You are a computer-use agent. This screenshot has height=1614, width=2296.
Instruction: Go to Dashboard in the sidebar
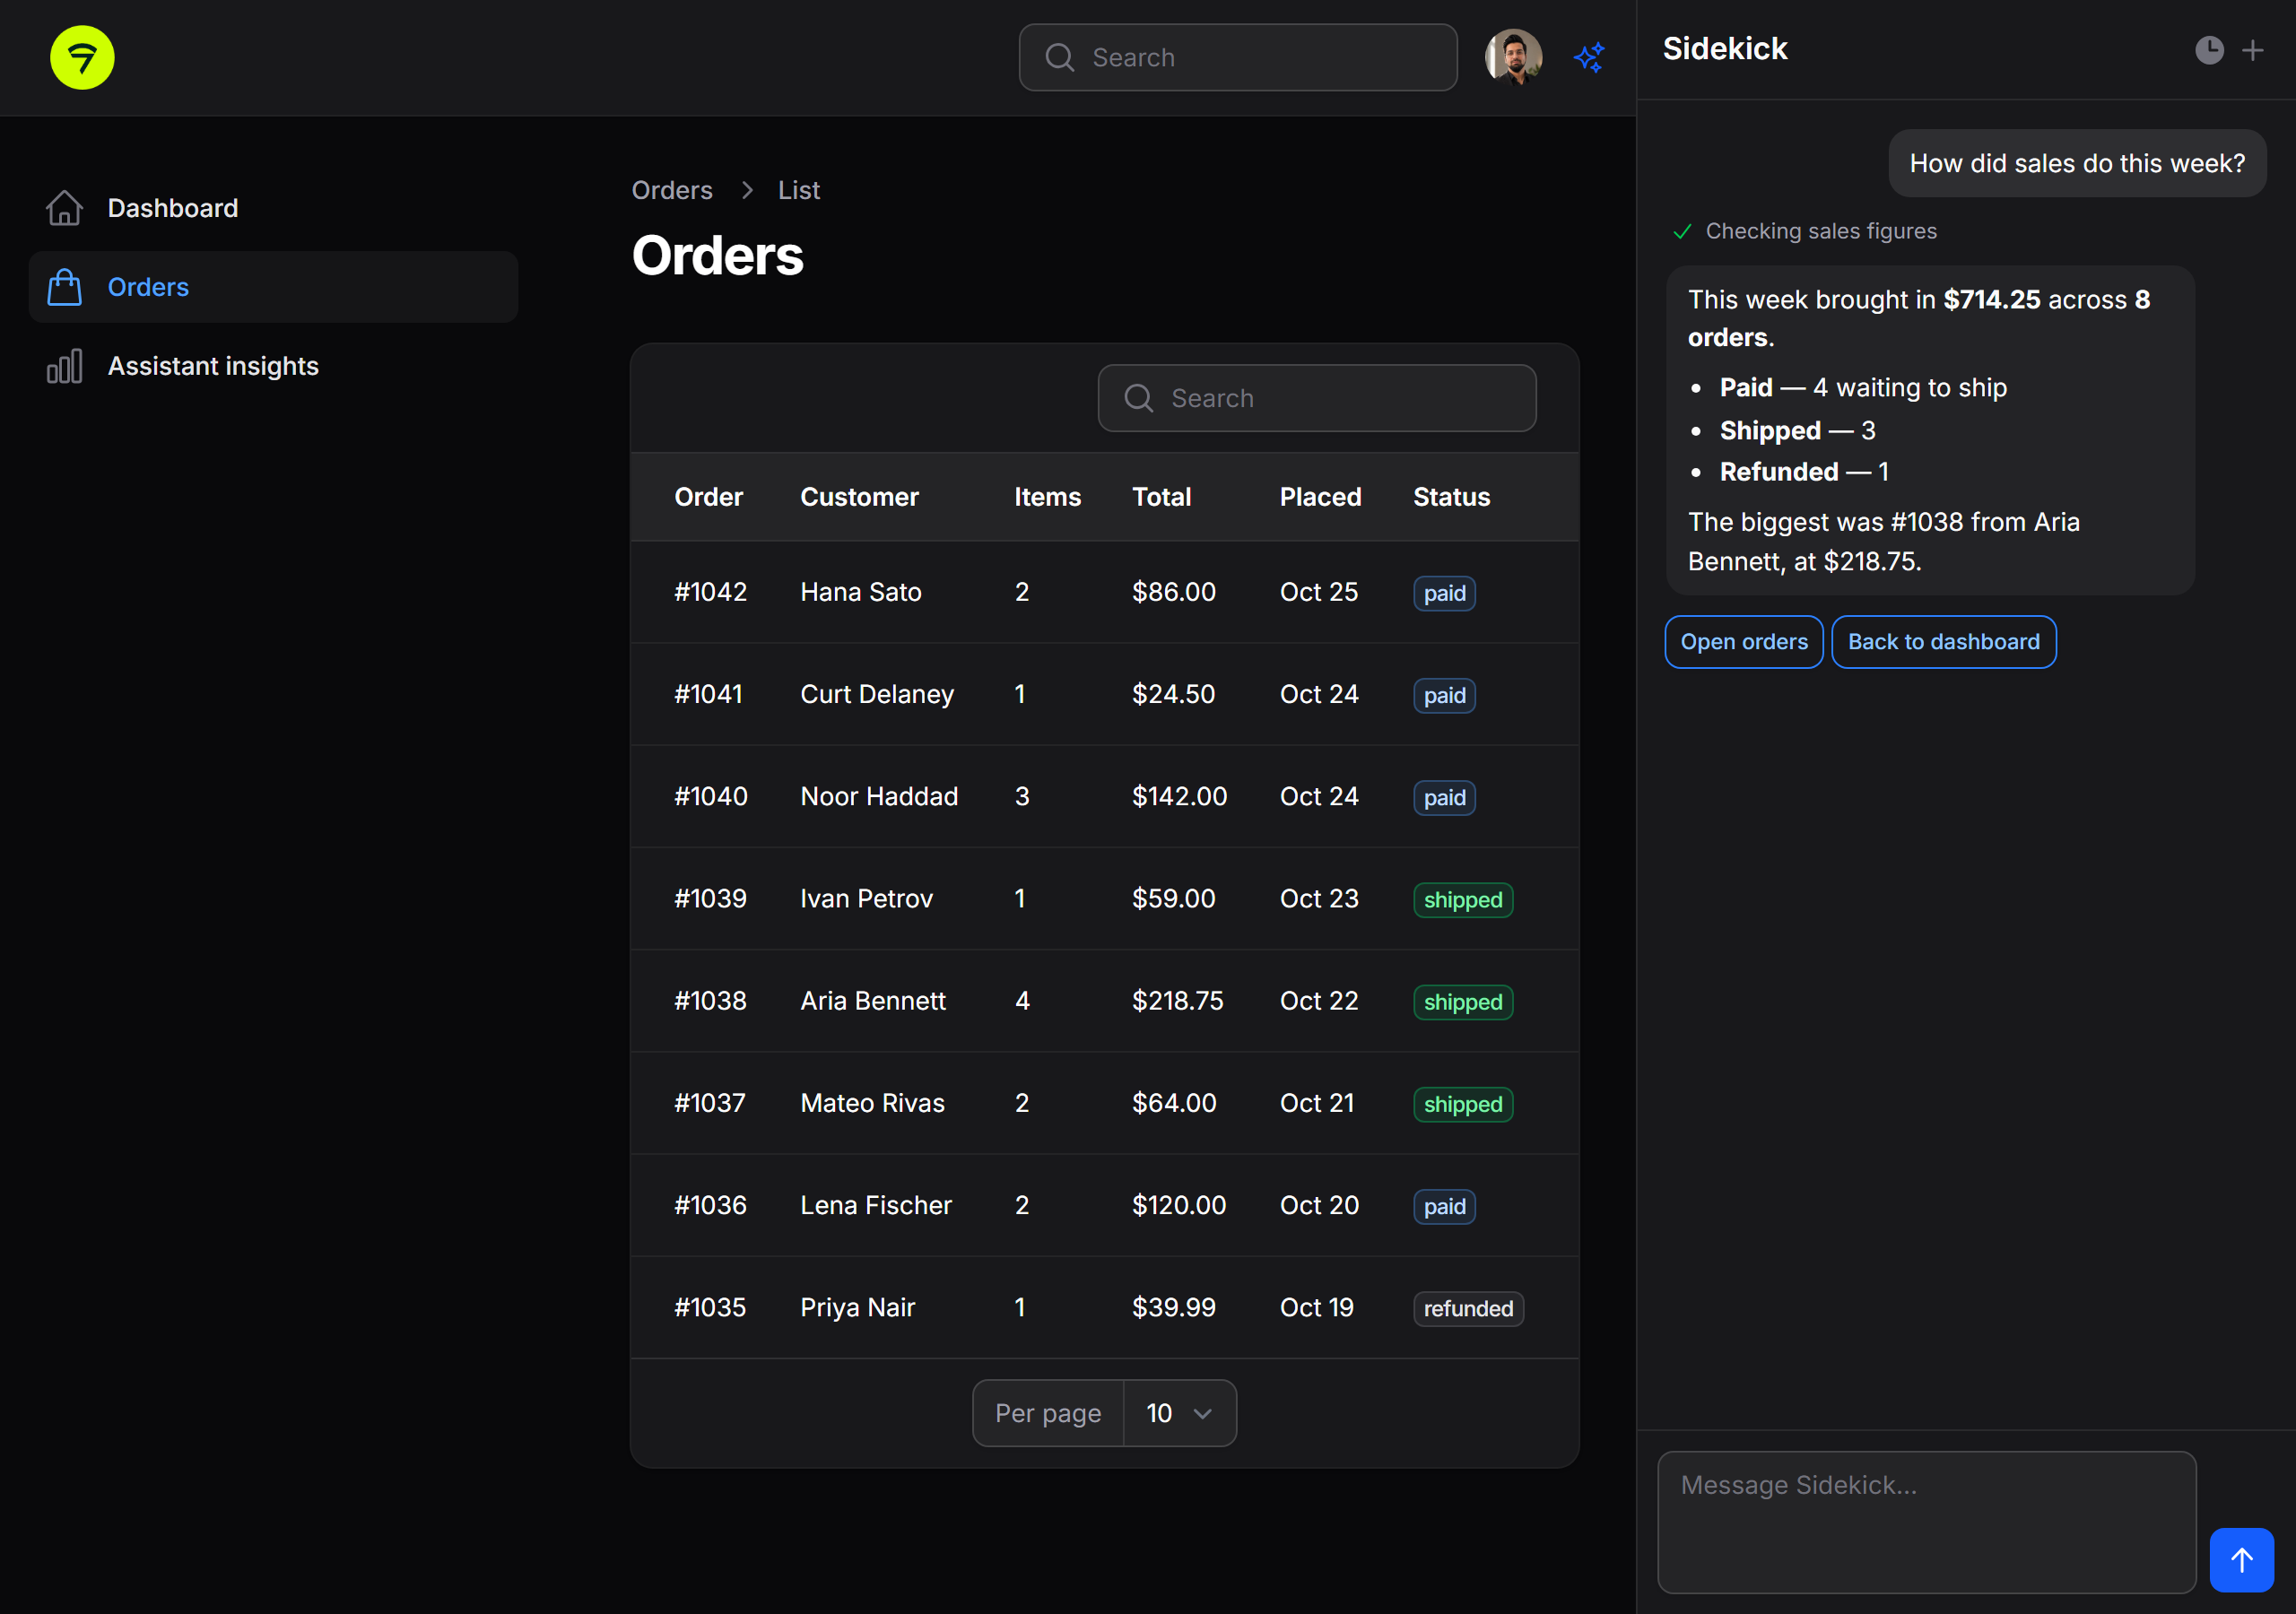point(273,208)
